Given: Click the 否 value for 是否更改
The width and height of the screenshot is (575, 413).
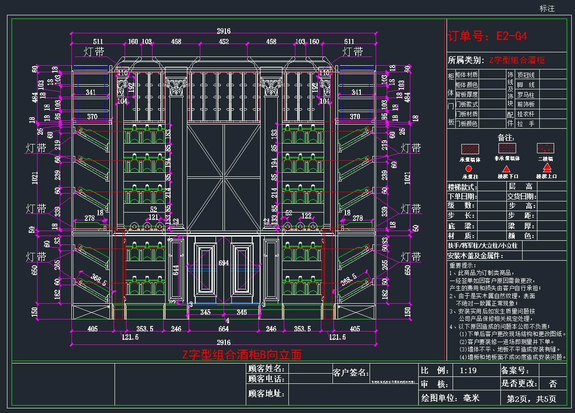Looking at the screenshot, I should [x=553, y=384].
